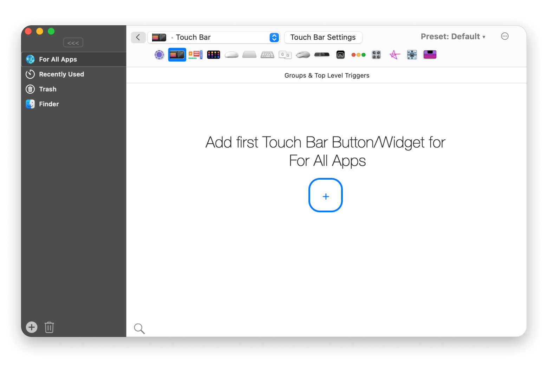Select the Siri Remote trigger icon
The width and height of the screenshot is (548, 365).
coord(322,54)
